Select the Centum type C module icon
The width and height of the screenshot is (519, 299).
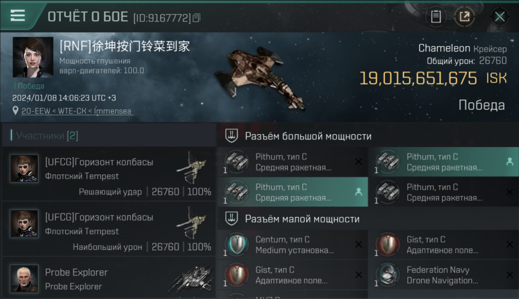point(236,245)
